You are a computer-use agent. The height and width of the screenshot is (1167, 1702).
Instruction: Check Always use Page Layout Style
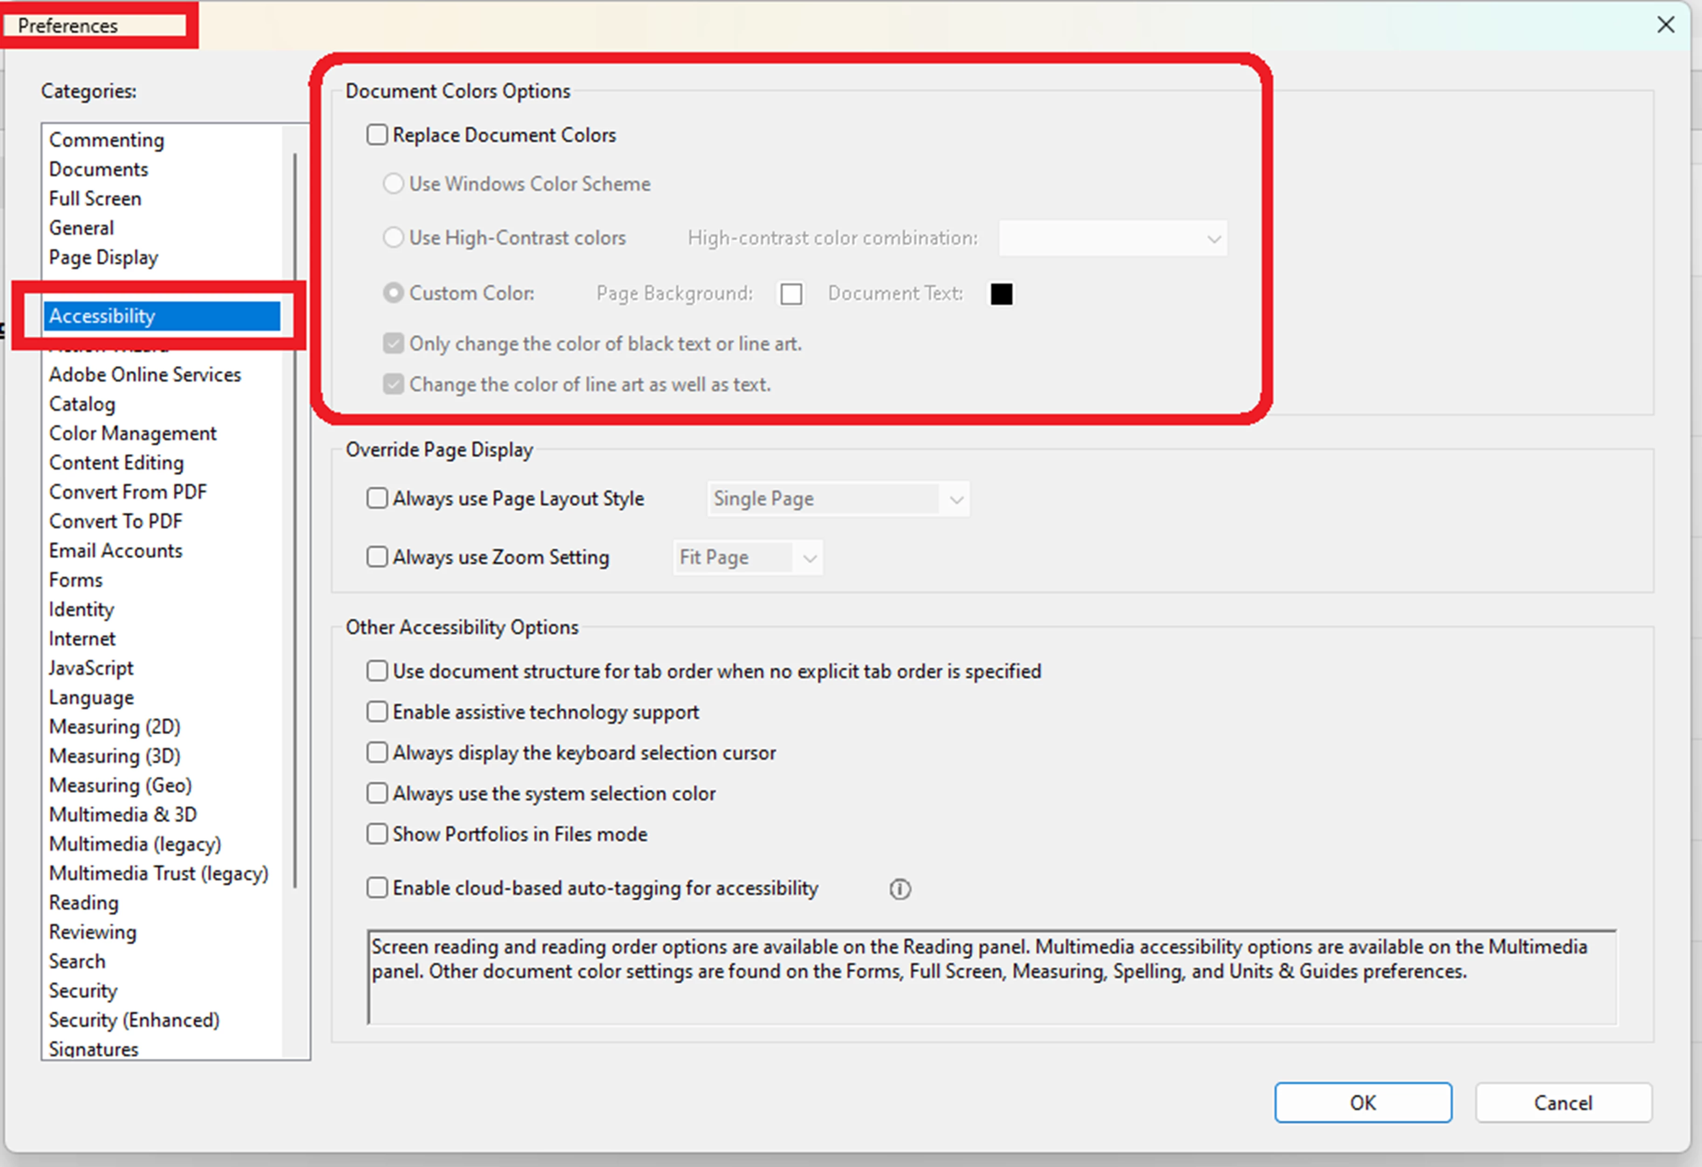pyautogui.click(x=377, y=499)
